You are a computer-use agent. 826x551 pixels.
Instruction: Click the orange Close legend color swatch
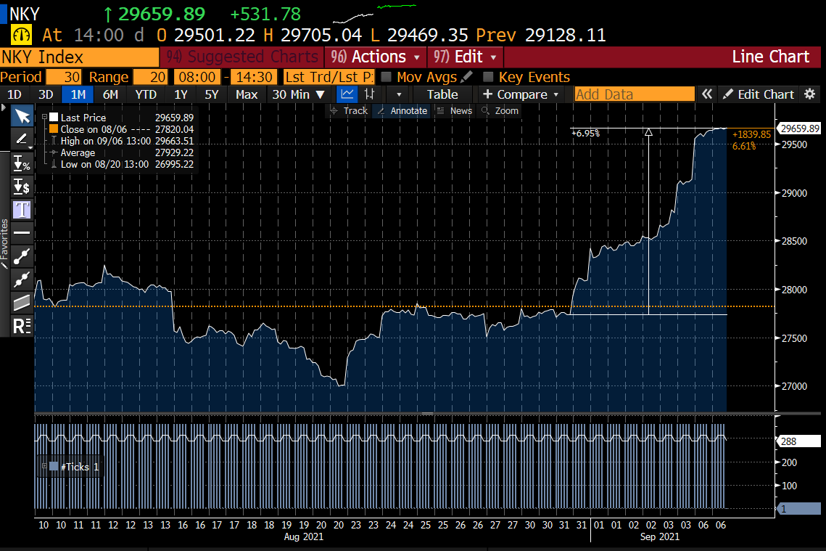[53, 129]
